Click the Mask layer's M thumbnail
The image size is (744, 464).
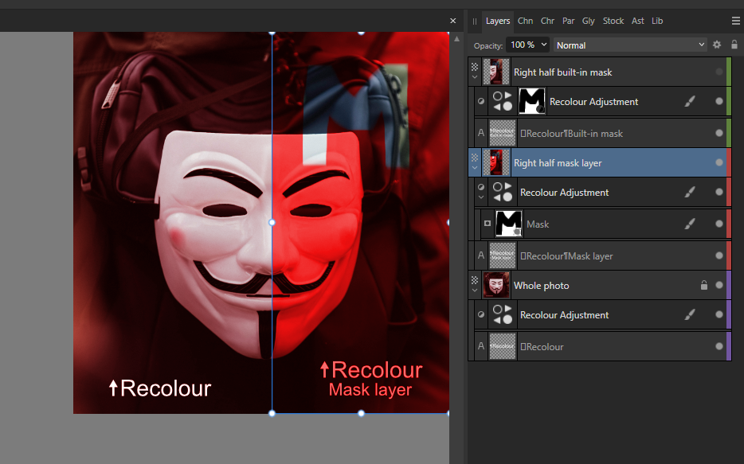coord(509,224)
